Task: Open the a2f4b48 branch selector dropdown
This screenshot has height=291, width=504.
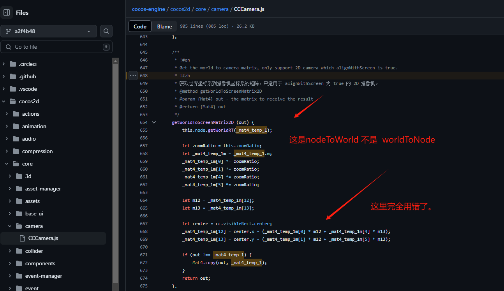Action: 49,31
